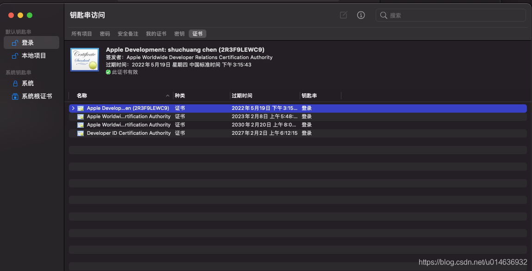The image size is (532, 271).
Task: Focus the 搜索 search field
Action: coord(451,15)
